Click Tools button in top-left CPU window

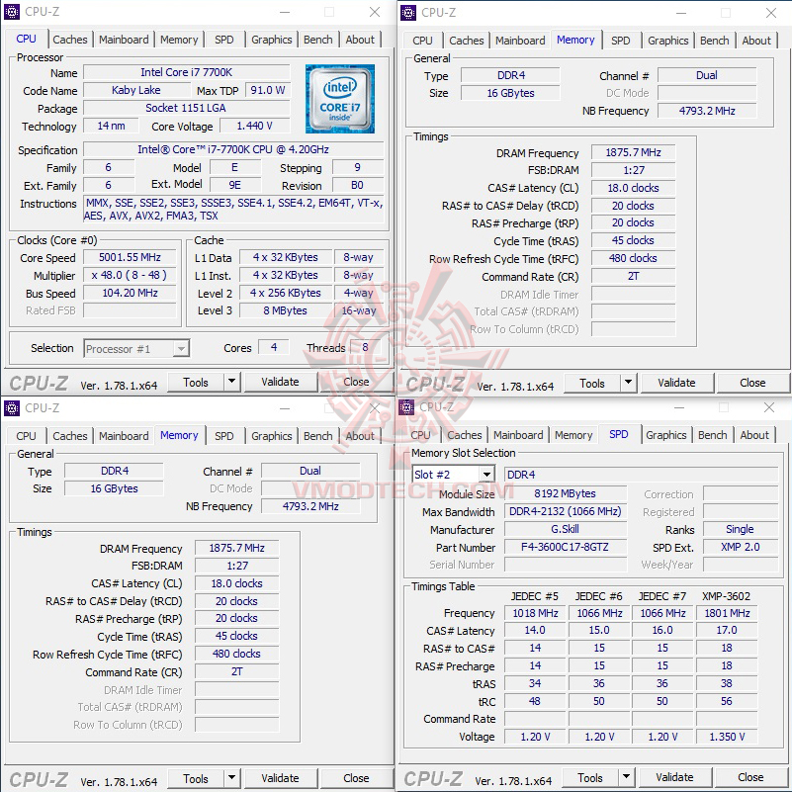coord(196,382)
